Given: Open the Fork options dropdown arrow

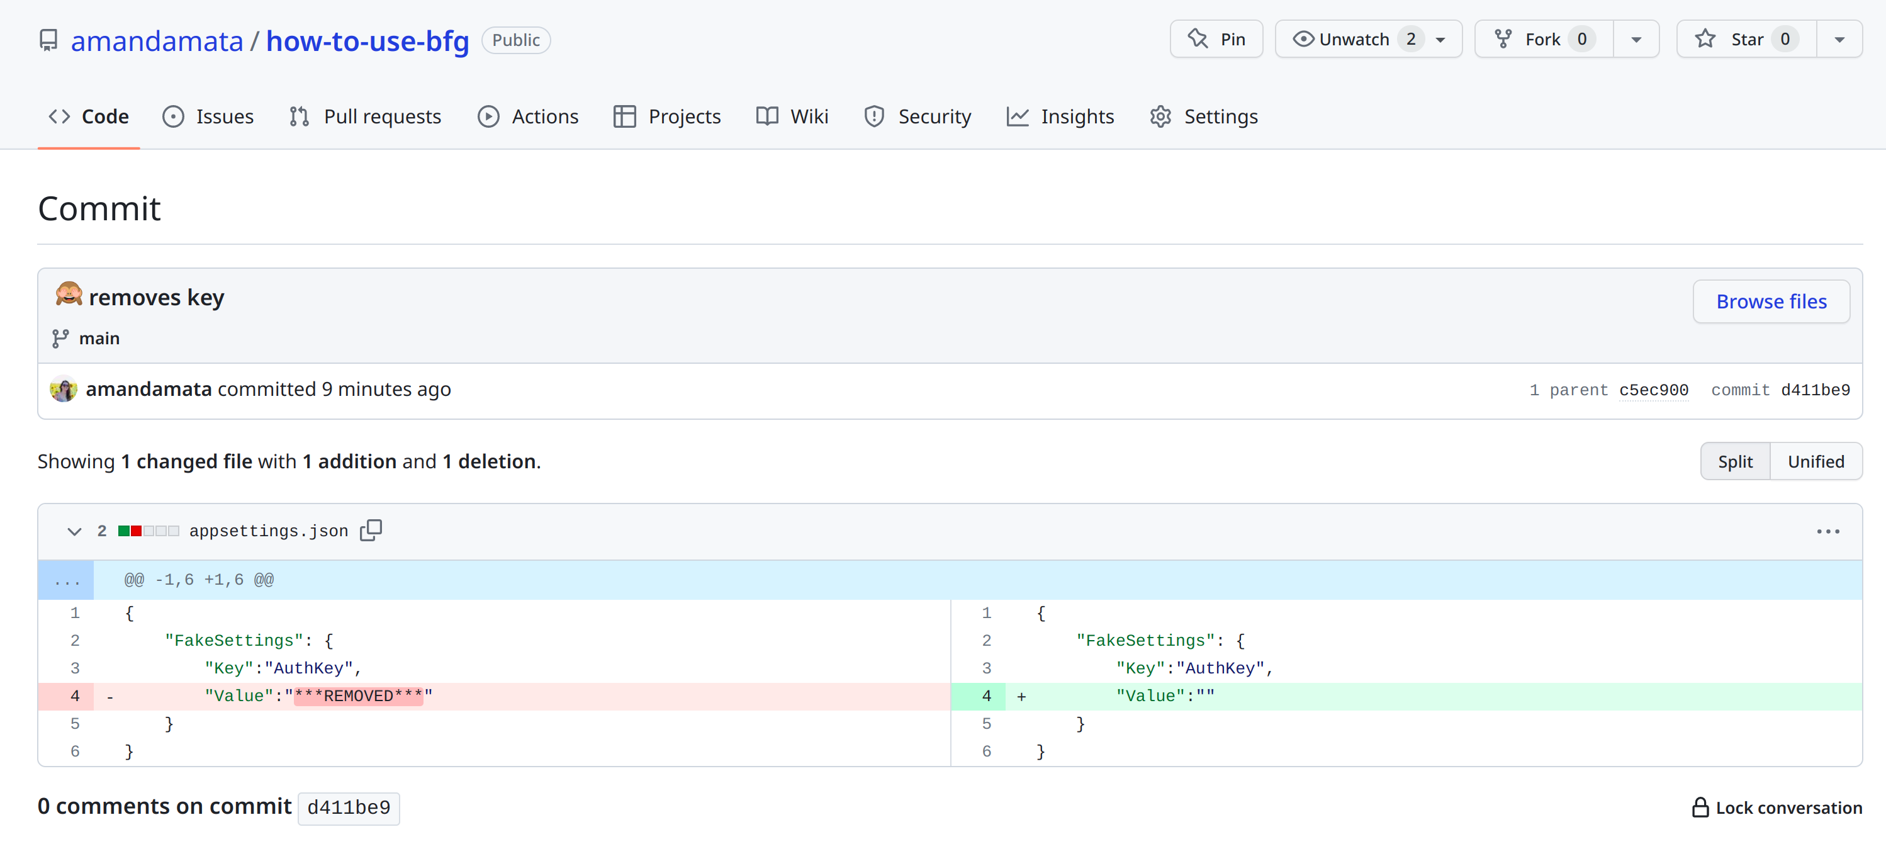Looking at the screenshot, I should click(1636, 40).
